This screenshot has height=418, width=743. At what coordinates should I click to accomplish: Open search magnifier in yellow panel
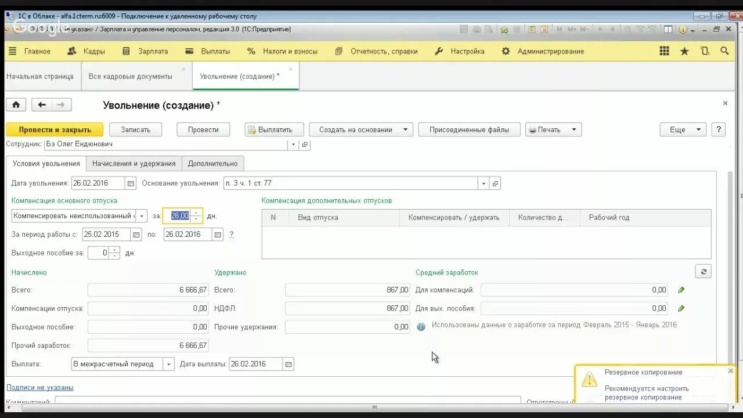(x=724, y=51)
